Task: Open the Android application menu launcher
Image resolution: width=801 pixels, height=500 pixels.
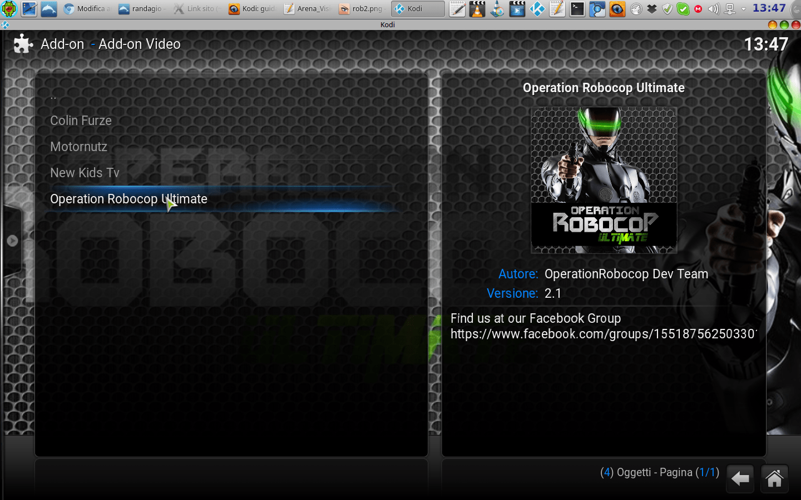Action: tap(9, 9)
